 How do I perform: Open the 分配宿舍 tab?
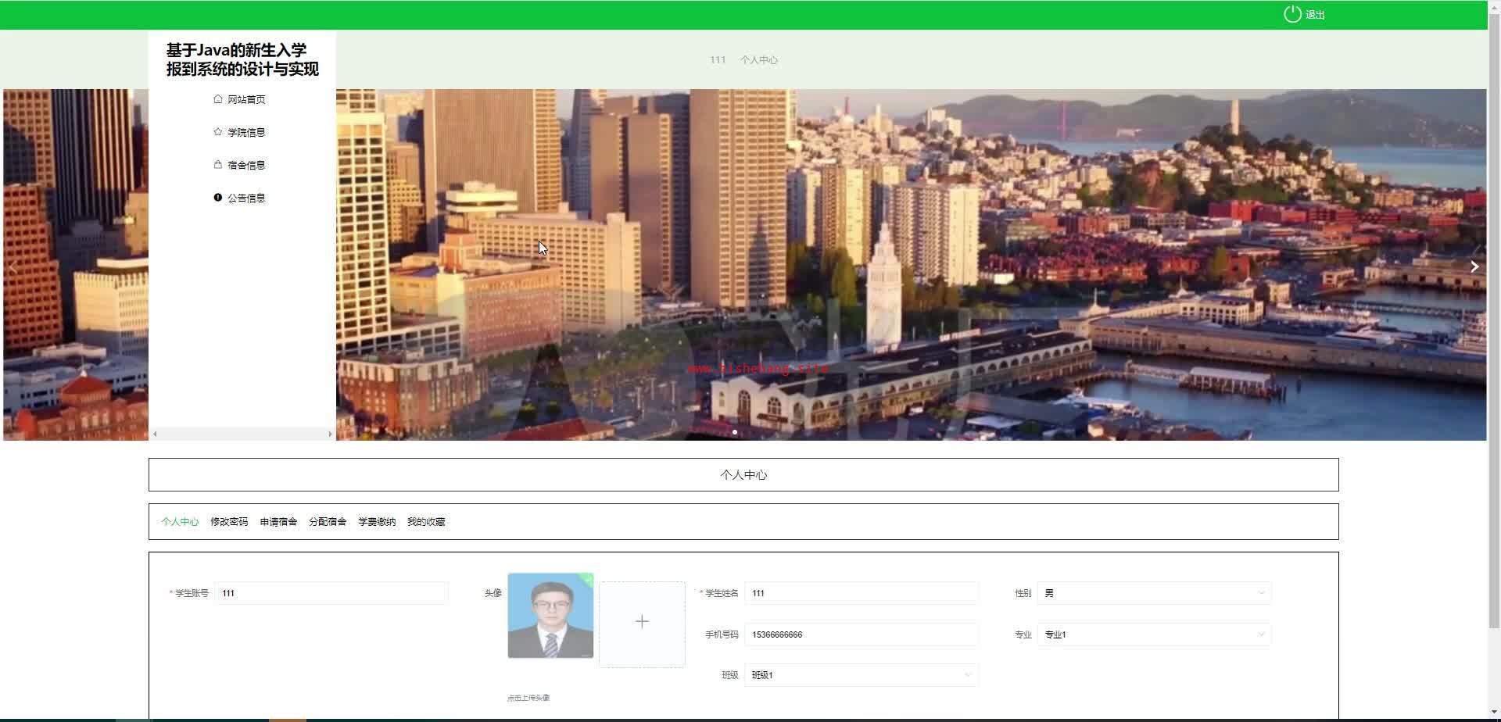pos(328,522)
